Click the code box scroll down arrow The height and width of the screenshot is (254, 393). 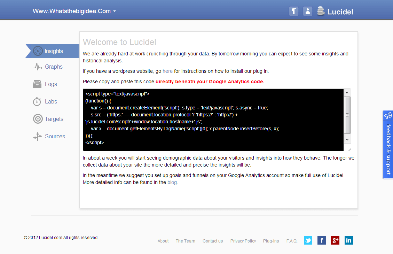point(347,140)
